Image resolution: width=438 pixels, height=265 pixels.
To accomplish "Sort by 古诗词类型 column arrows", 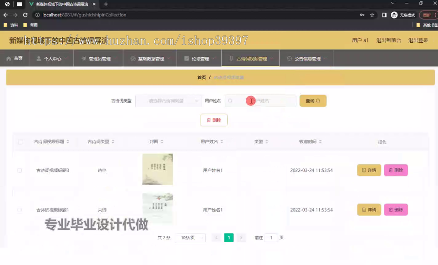I will [x=113, y=142].
